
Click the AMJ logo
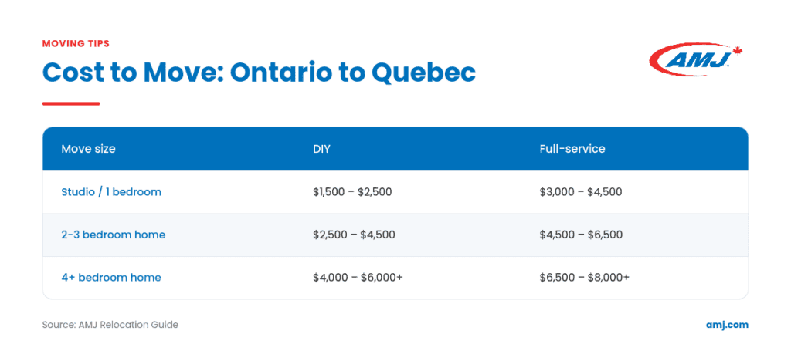coord(696,59)
